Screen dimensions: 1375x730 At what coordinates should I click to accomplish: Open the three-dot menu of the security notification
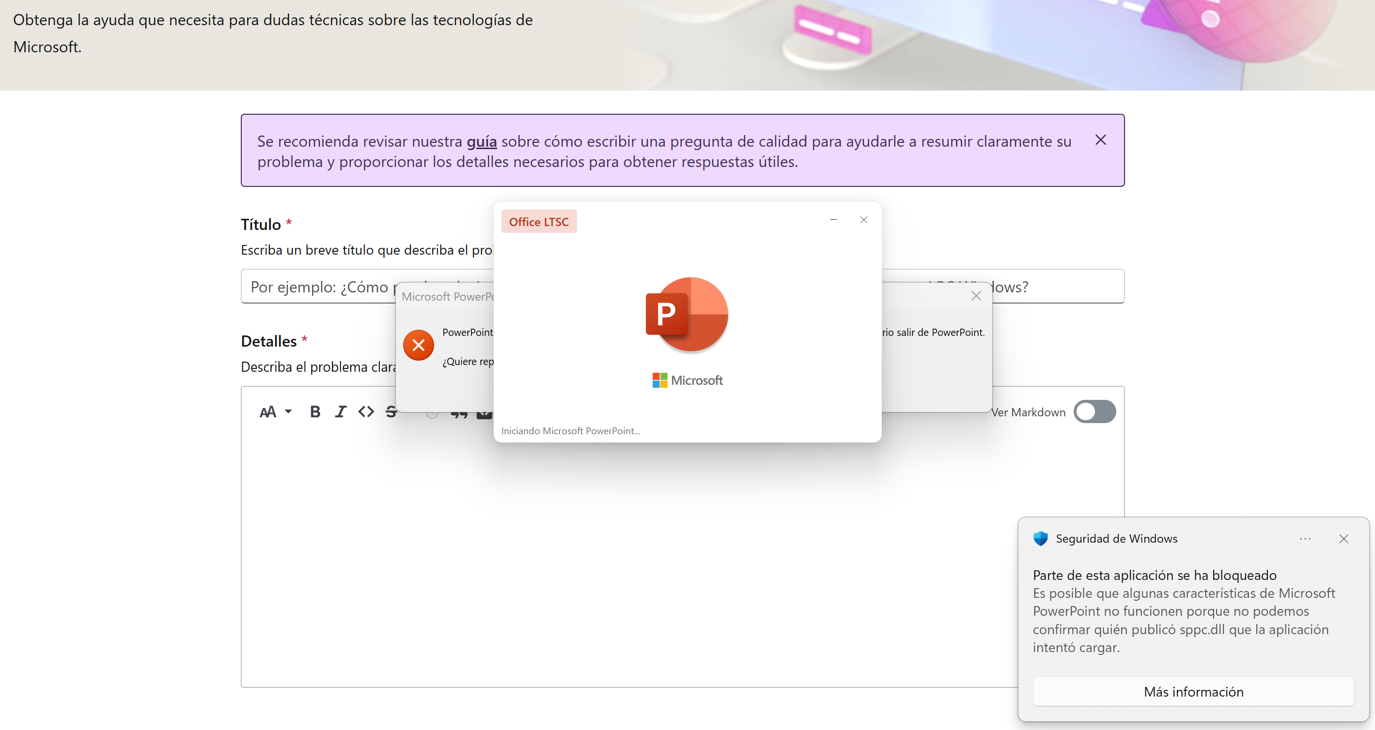[1305, 539]
